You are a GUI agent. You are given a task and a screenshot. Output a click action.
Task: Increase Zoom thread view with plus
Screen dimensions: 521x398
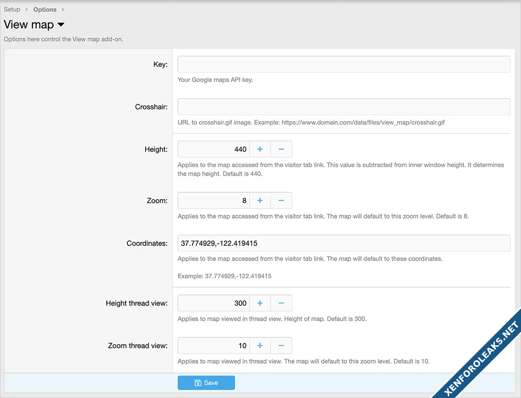(260, 346)
